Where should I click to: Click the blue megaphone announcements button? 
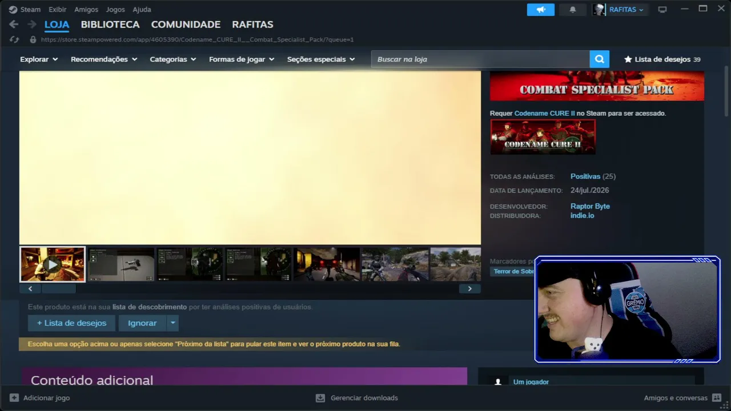point(540,10)
